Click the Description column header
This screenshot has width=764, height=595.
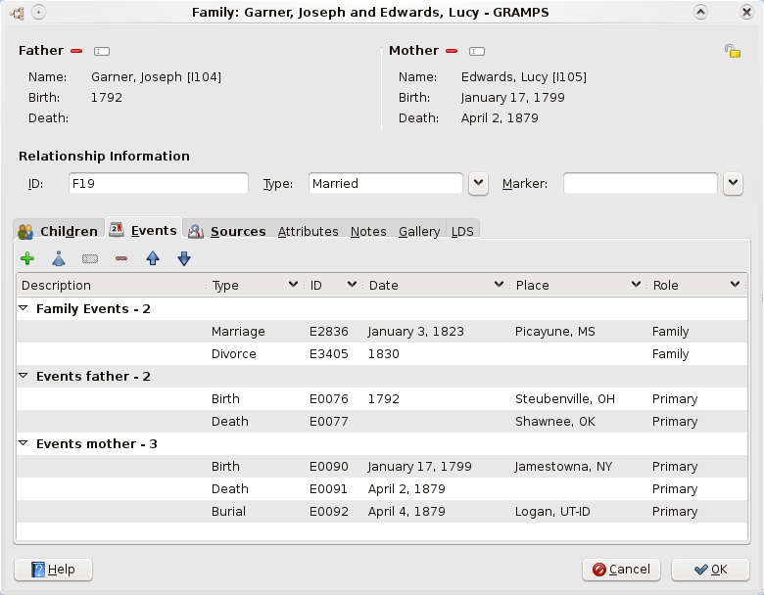(x=112, y=286)
